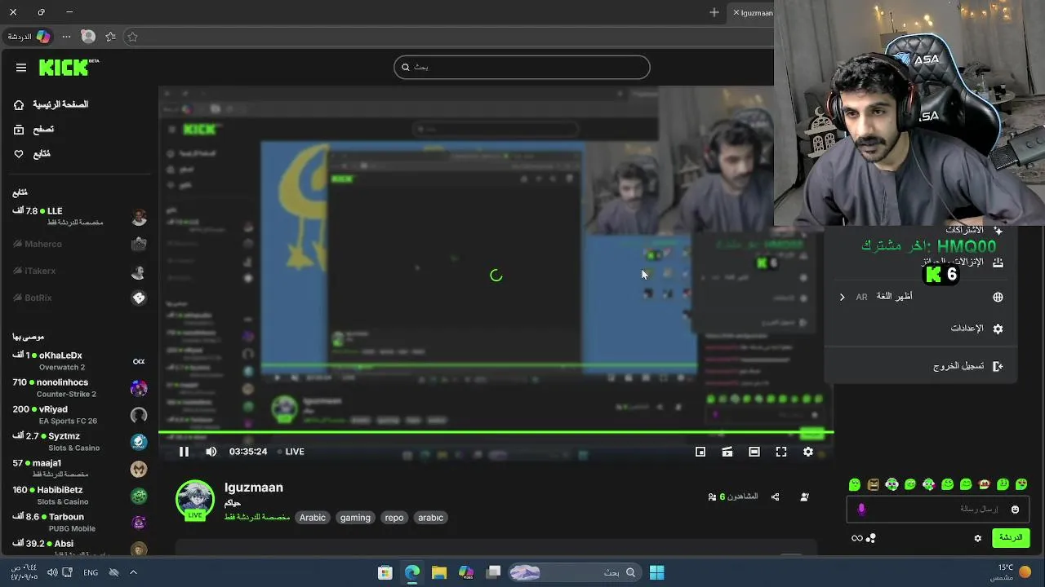This screenshot has width=1045, height=587.
Task: Open the تصفح browse section
Action: coord(33,130)
